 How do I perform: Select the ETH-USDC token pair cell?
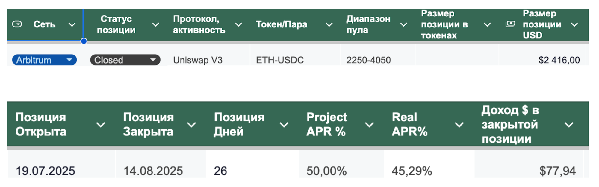point(280,60)
